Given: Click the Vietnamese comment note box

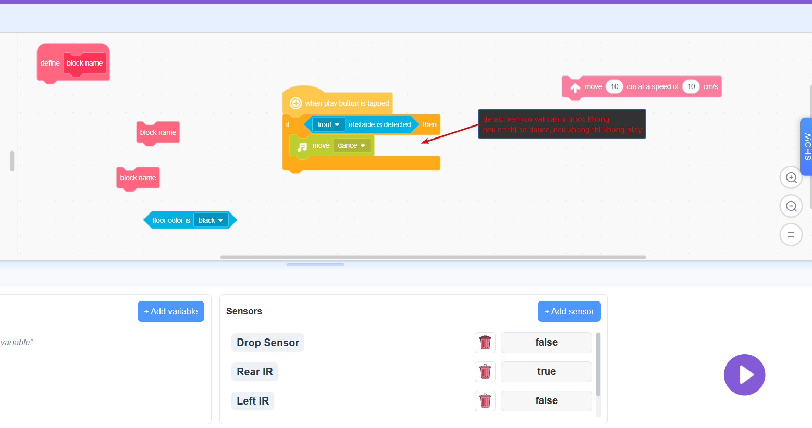Looking at the screenshot, I should tap(562, 124).
